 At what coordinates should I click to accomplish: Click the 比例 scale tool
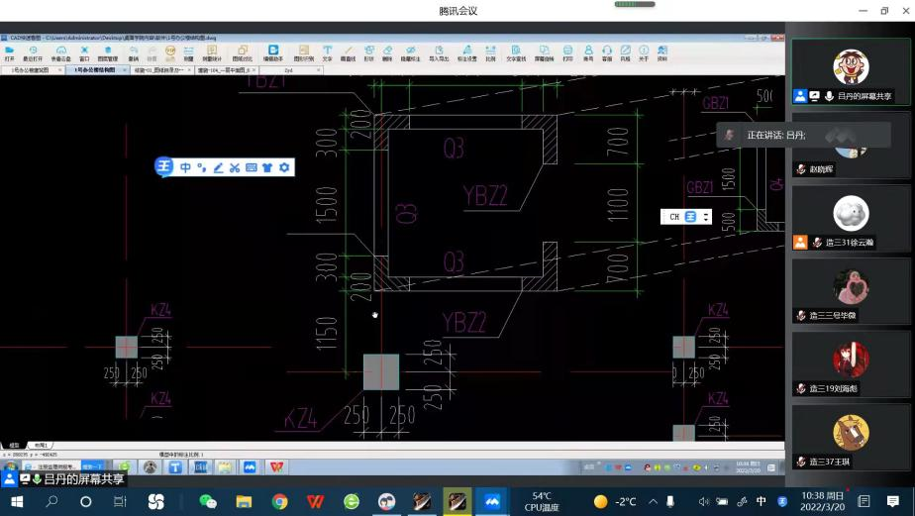click(x=491, y=53)
